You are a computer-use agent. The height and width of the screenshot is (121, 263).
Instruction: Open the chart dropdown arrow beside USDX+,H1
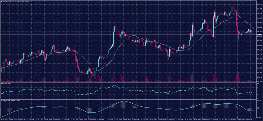click(x=1, y=1)
